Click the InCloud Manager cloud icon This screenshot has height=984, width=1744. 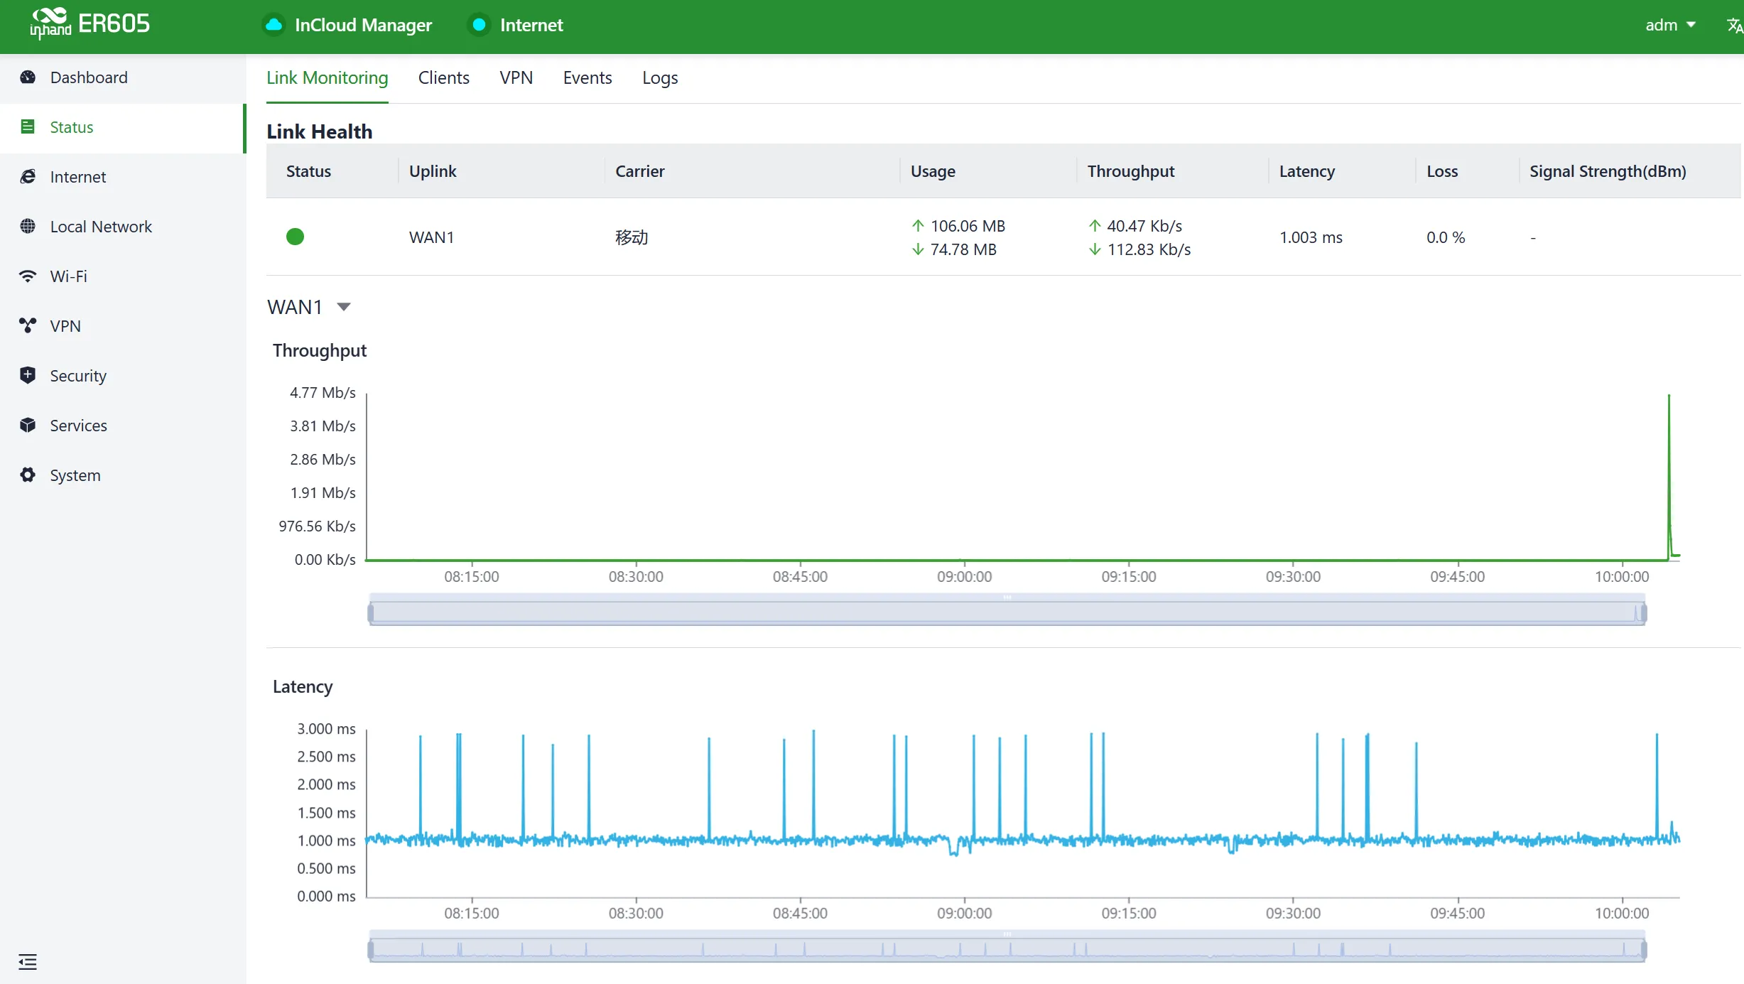click(274, 25)
